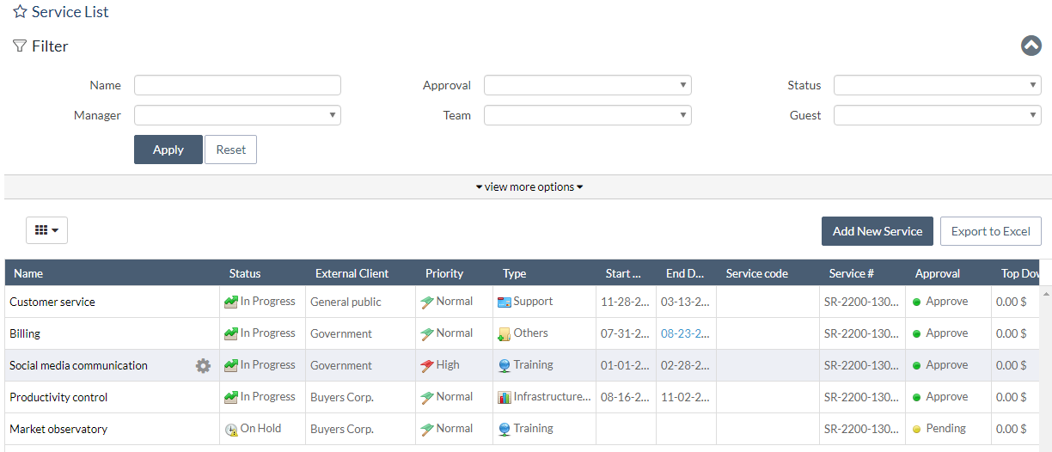Click the blue Billing end date link
Image resolution: width=1052 pixels, height=452 pixels.
[685, 333]
